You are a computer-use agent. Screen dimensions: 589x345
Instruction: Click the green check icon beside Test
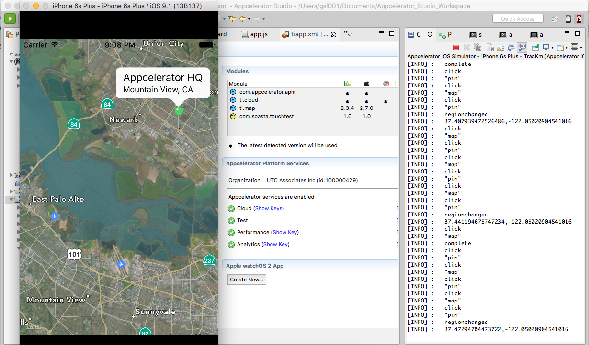(x=231, y=221)
